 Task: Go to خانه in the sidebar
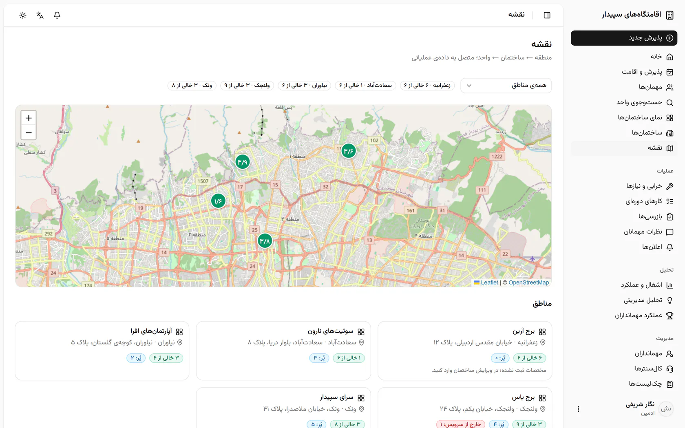coord(624,57)
